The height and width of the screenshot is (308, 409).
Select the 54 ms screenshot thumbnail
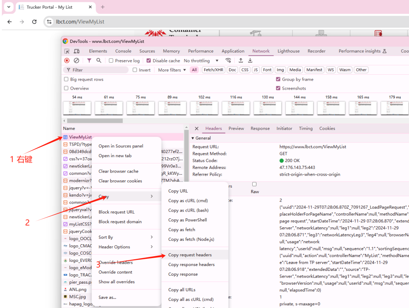(x=77, y=108)
